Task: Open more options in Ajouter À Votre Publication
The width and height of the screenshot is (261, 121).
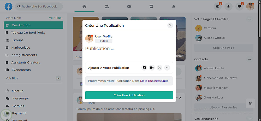Action: [167, 68]
